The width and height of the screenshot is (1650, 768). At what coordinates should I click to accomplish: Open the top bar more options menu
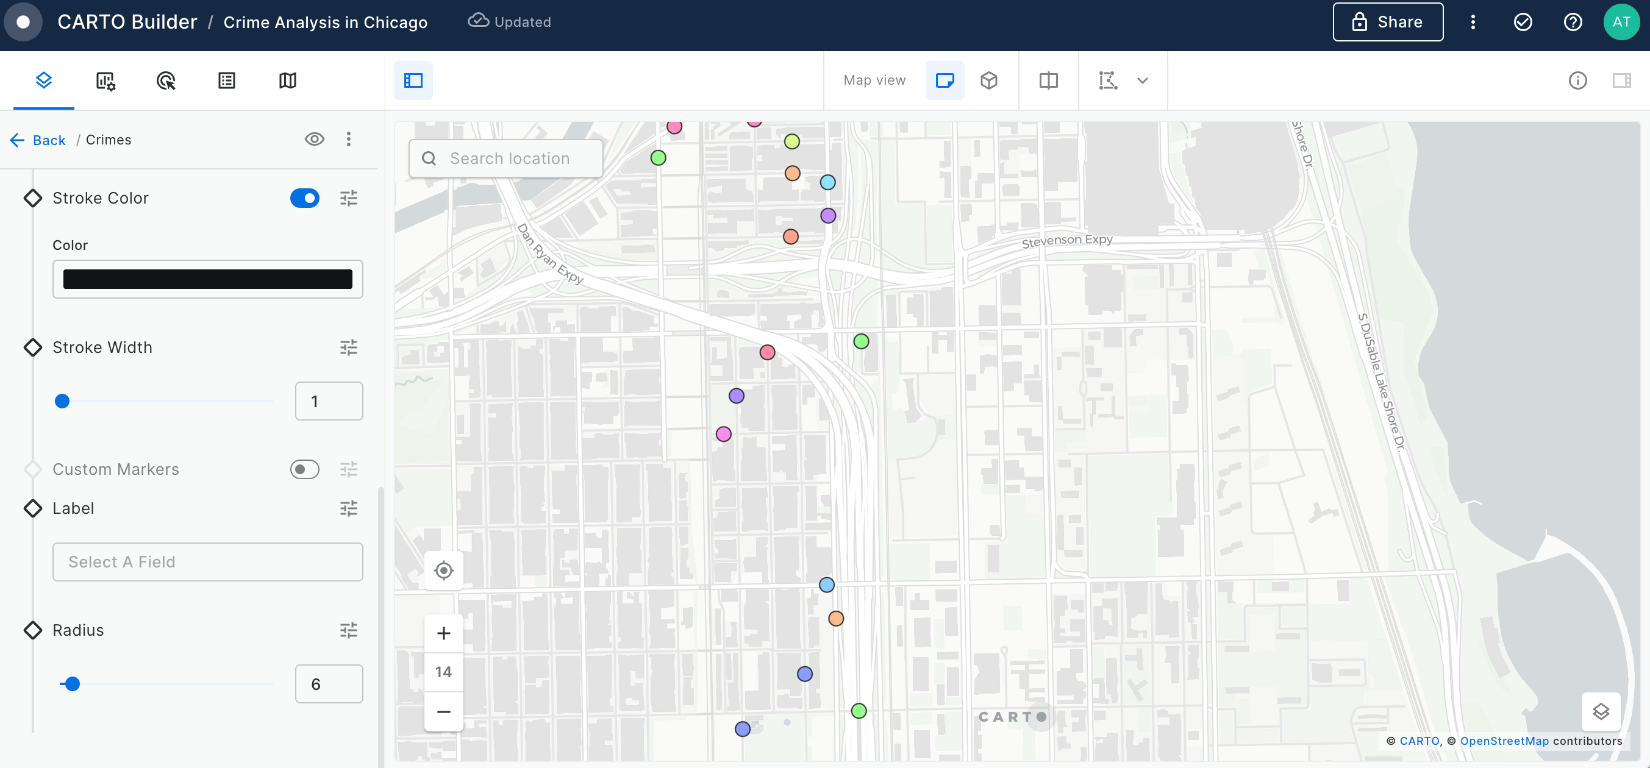[1473, 22]
